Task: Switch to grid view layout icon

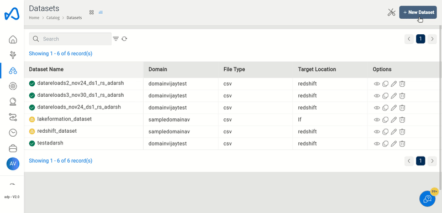Action: [91, 12]
